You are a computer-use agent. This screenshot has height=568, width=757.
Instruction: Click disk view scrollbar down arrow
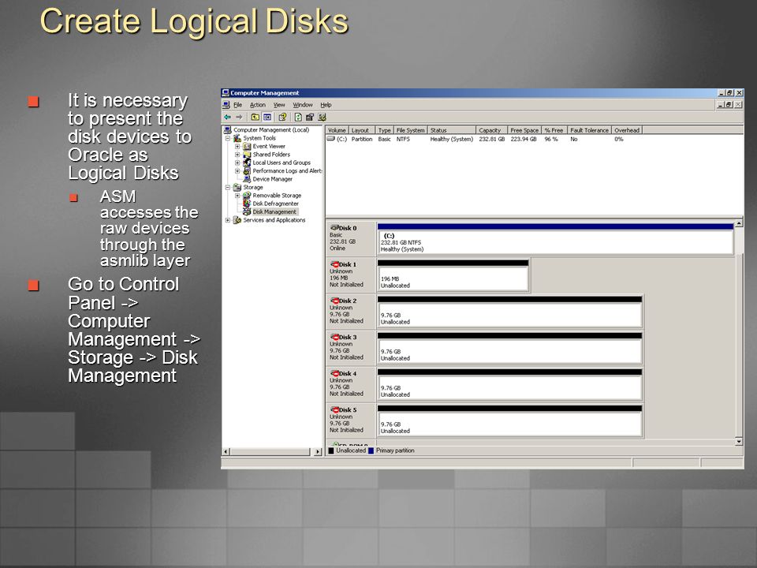[739, 442]
